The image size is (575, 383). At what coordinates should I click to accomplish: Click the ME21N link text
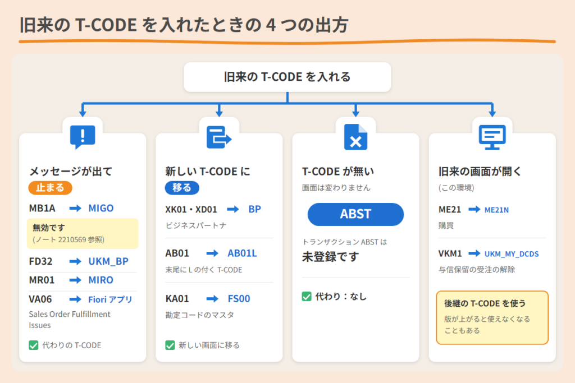496,210
